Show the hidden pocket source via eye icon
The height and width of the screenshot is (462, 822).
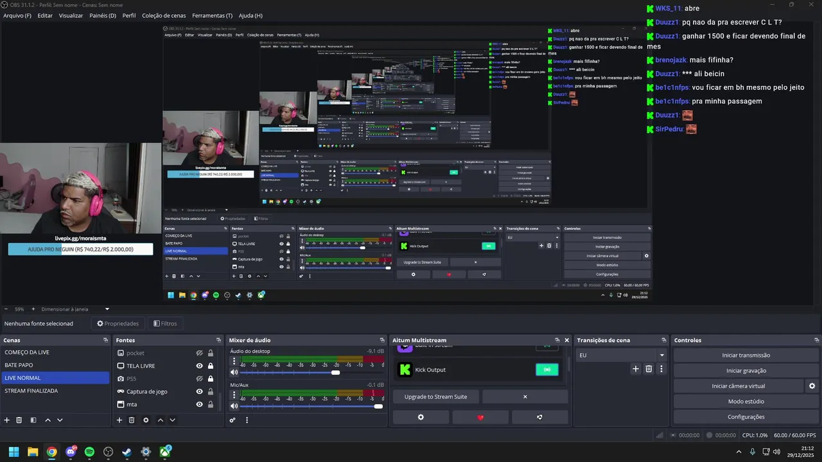[x=200, y=353]
